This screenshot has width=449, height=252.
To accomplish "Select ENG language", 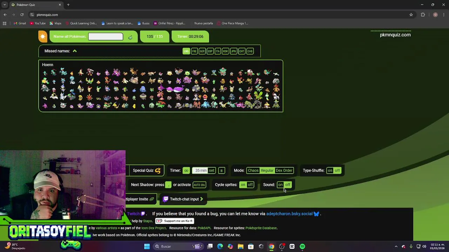I will pyautogui.click(x=186, y=51).
